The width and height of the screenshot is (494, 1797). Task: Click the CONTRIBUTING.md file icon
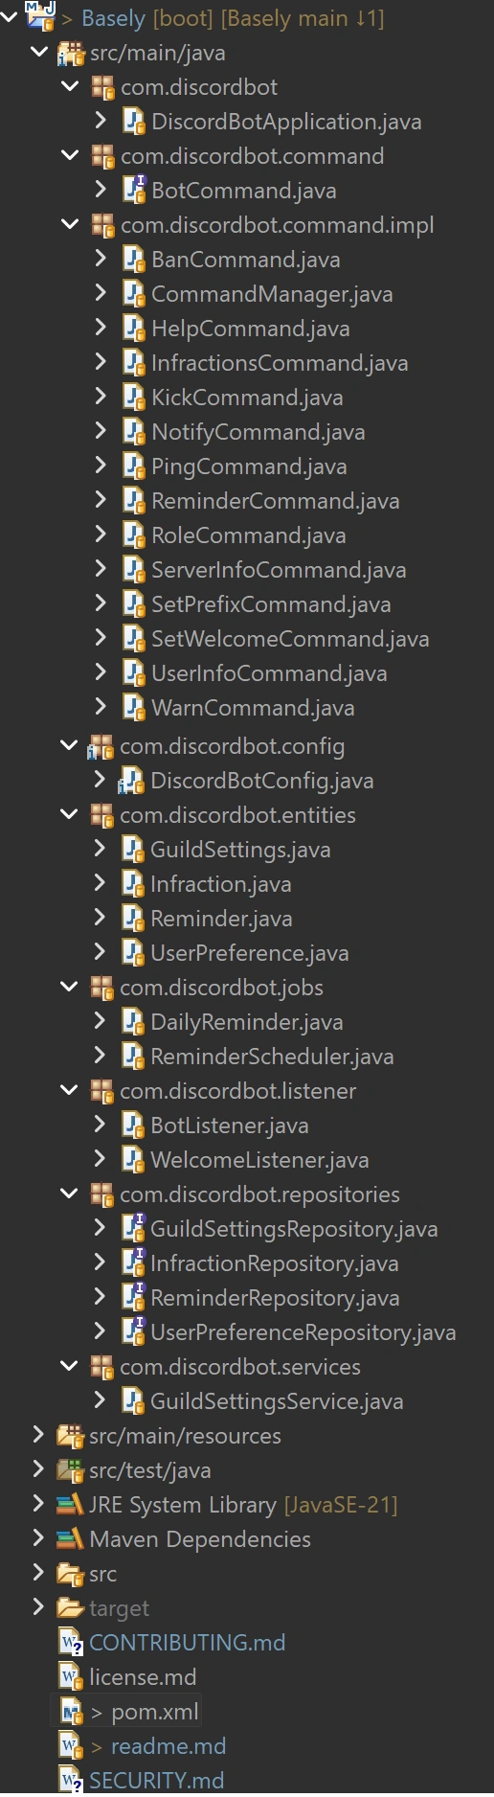(x=71, y=1643)
